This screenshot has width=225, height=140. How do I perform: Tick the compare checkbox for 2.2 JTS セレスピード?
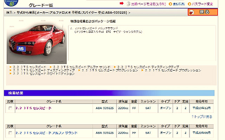(x=10, y=108)
